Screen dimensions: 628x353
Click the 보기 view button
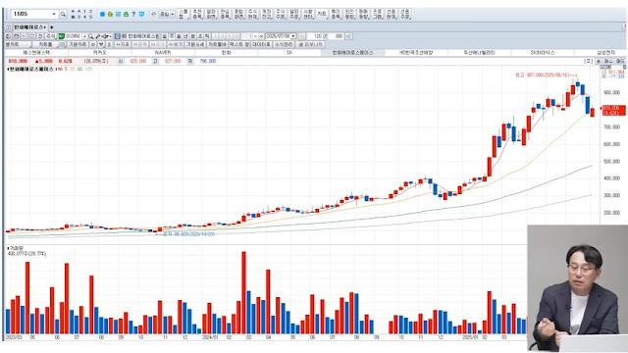click(175, 44)
